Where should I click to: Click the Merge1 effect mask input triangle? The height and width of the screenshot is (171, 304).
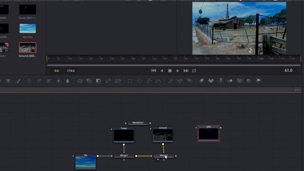(124, 160)
